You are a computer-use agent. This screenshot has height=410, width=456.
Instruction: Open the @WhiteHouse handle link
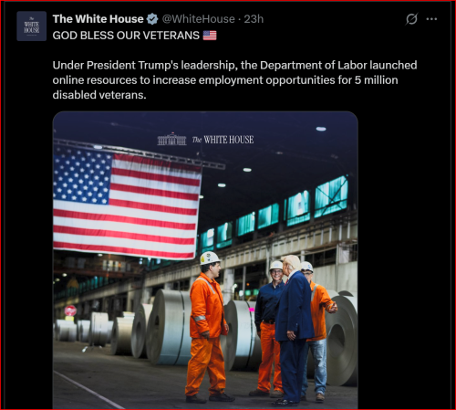tap(199, 19)
